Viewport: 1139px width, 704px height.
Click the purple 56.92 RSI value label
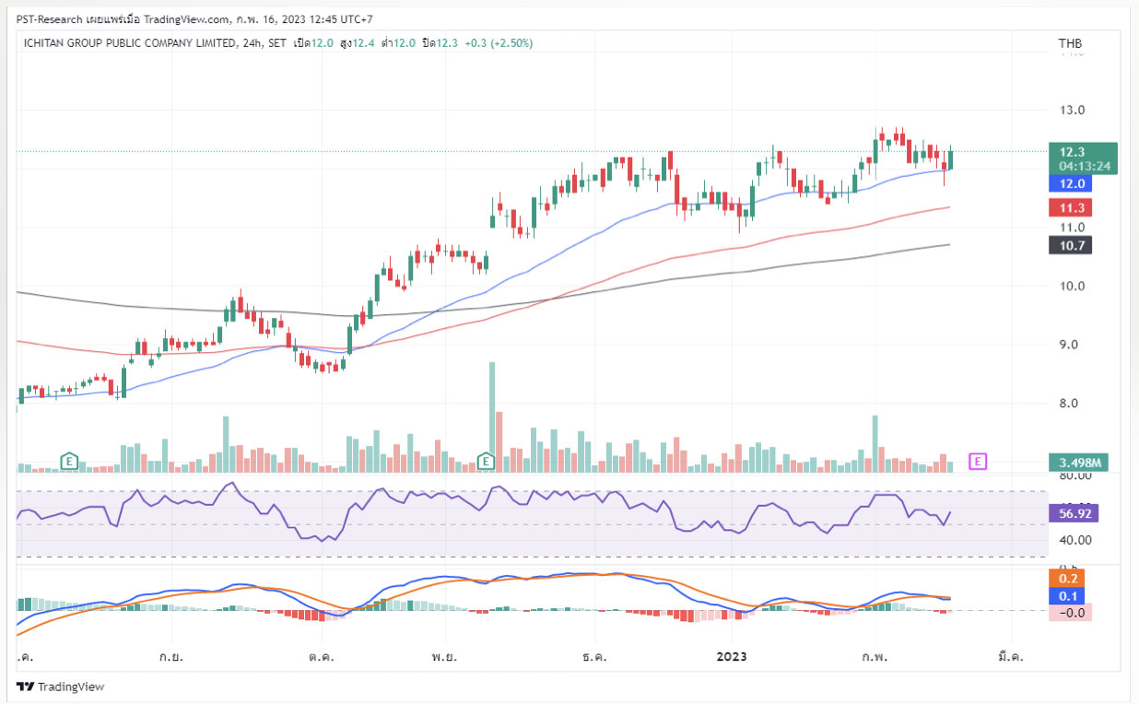(x=1074, y=514)
